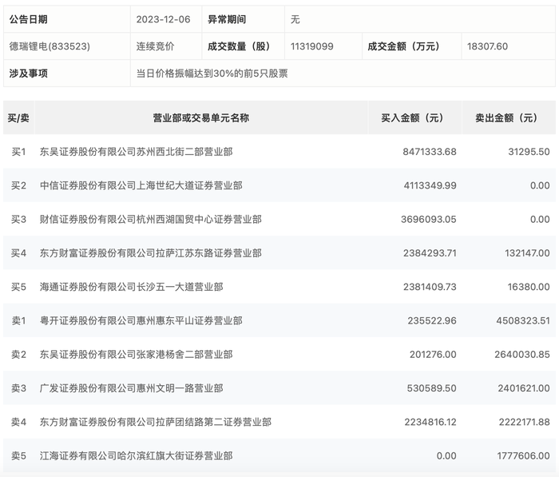Select sell amount 31295.50

coord(529,152)
